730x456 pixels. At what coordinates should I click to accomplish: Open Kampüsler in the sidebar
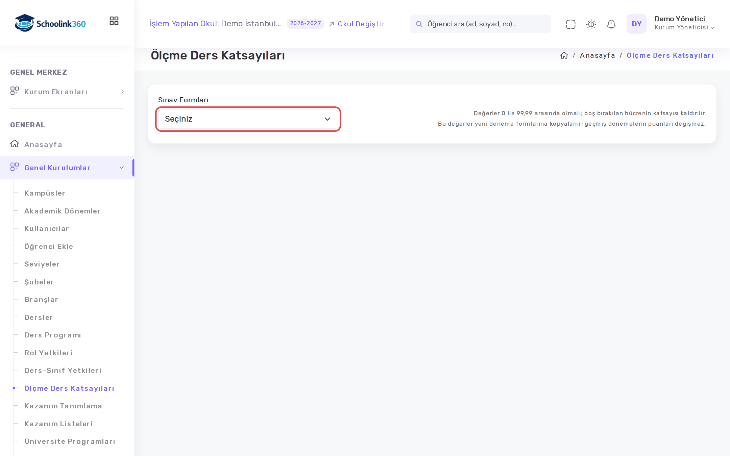pos(45,193)
